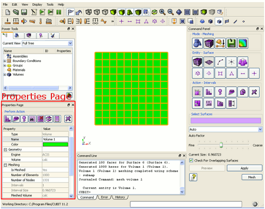Click the Zoom In magnifier icon

click(162, 12)
